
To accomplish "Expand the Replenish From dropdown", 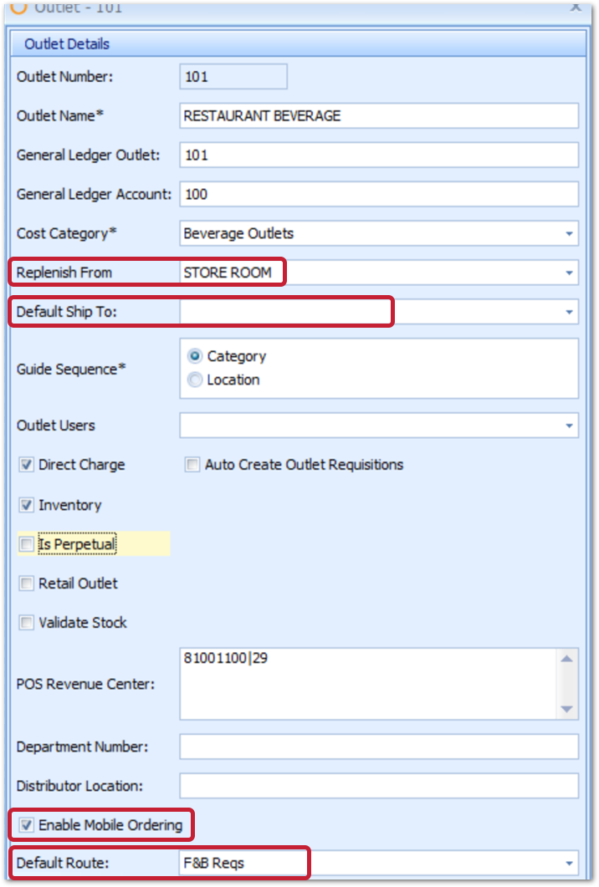I will (x=569, y=273).
